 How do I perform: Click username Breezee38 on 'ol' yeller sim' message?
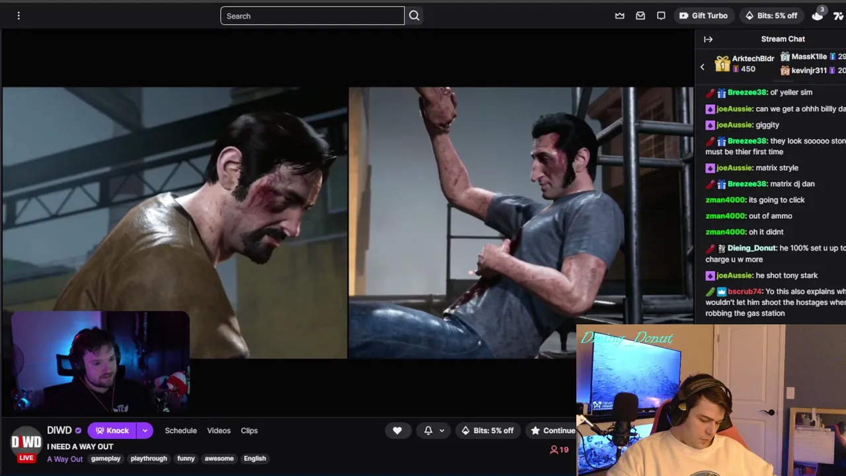[747, 93]
